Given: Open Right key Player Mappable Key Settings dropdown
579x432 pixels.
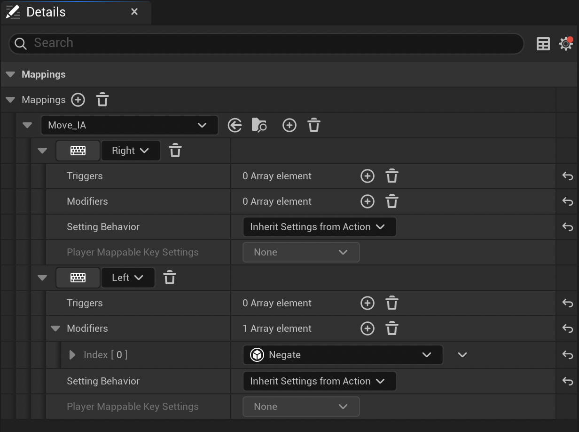Looking at the screenshot, I should point(301,252).
